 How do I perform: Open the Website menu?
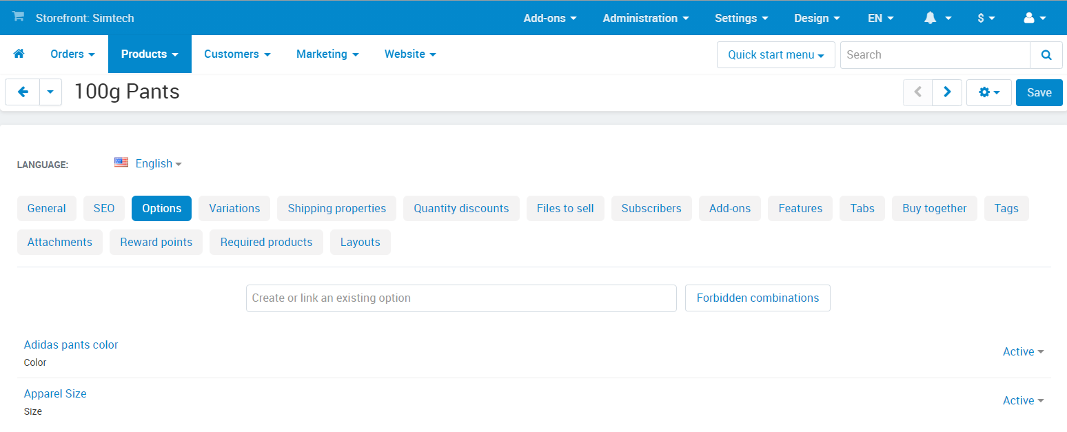pyautogui.click(x=410, y=54)
